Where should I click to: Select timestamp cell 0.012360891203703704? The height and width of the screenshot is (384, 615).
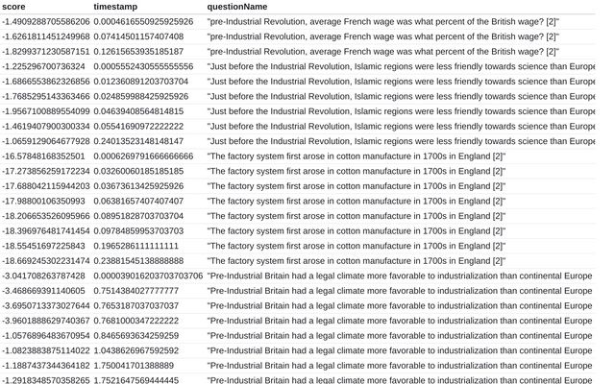point(141,82)
